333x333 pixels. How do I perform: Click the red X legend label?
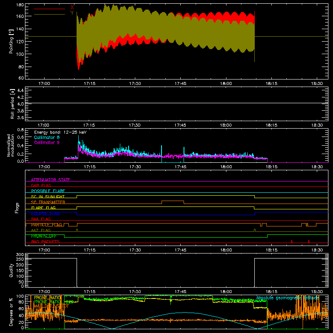[72, 7]
